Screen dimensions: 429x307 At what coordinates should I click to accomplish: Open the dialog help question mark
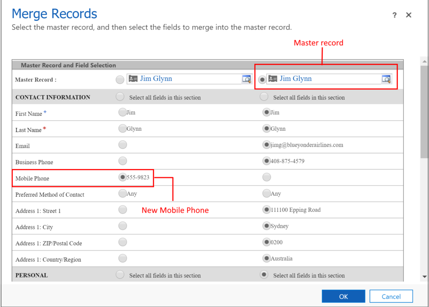coord(394,15)
